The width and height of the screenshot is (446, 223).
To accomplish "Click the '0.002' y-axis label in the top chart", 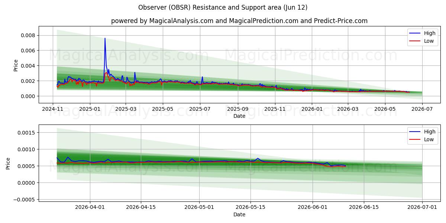I will tap(28, 81).
